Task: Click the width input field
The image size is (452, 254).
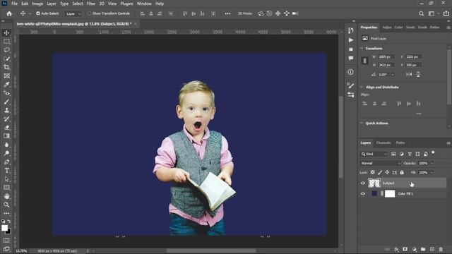Action: (386, 57)
